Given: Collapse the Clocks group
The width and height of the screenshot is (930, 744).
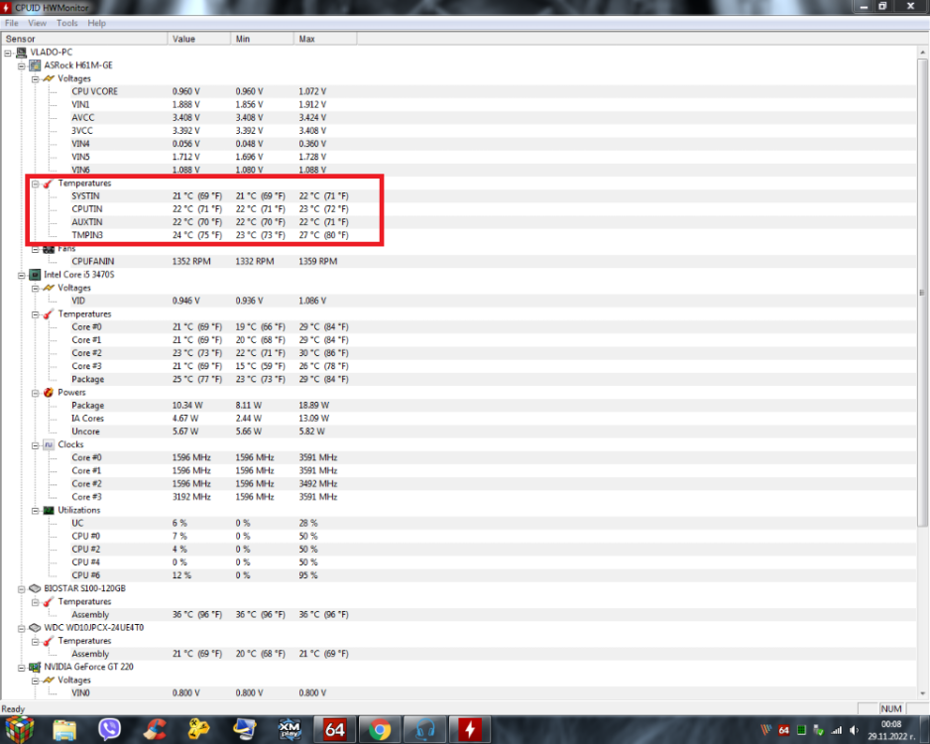Looking at the screenshot, I should coord(35,445).
